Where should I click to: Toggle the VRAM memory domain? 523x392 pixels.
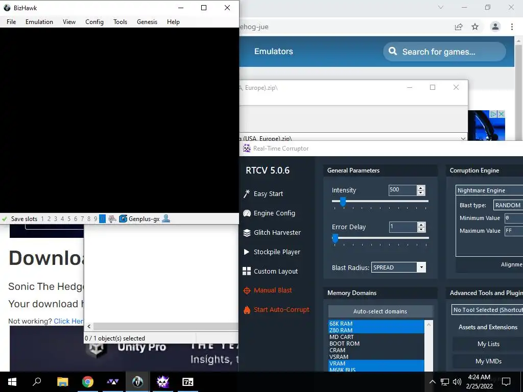click(376, 363)
